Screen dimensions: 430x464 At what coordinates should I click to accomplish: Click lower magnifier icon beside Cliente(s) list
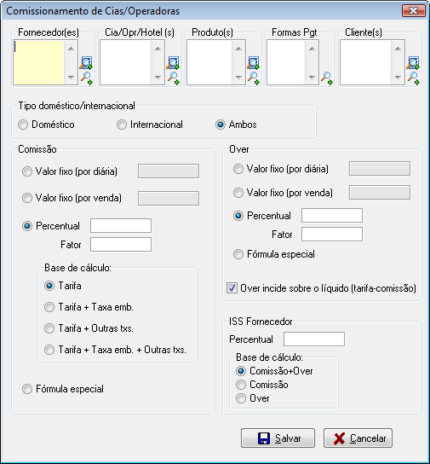[x=414, y=78]
